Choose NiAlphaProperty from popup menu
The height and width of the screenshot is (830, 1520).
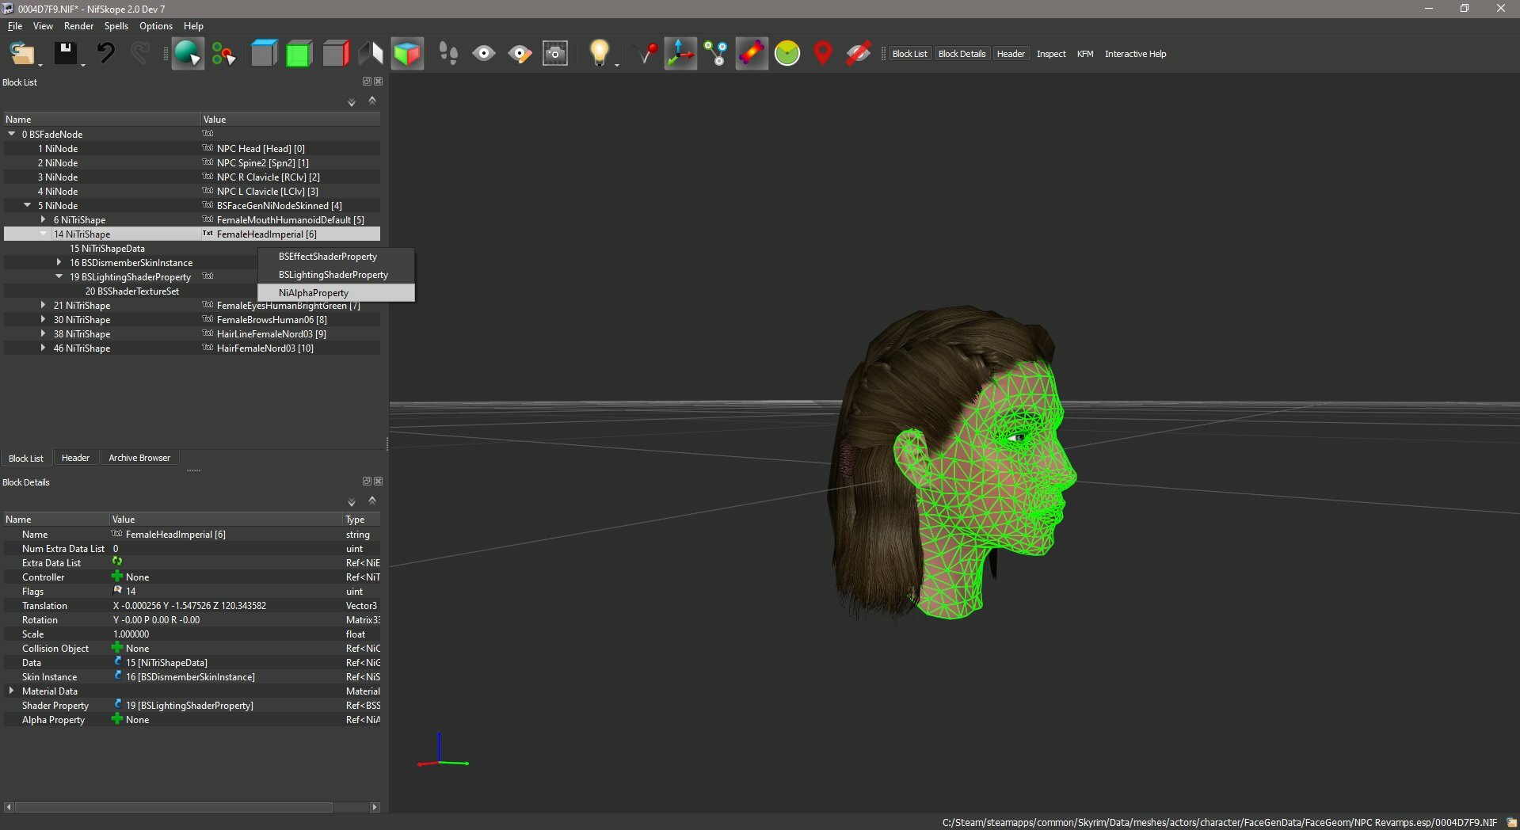click(336, 293)
